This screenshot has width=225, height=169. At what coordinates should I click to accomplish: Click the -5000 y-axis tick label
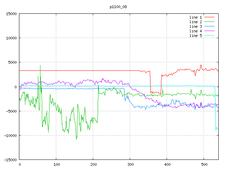pyautogui.click(x=11, y=111)
